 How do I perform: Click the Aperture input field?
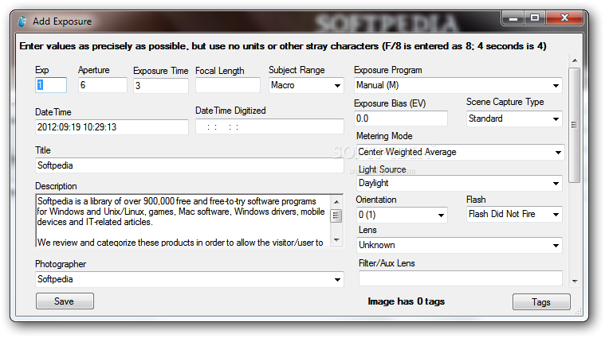[103, 85]
